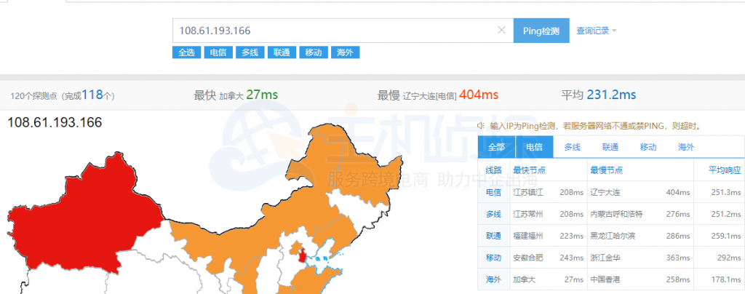Click the speaker notice icon

482,126
